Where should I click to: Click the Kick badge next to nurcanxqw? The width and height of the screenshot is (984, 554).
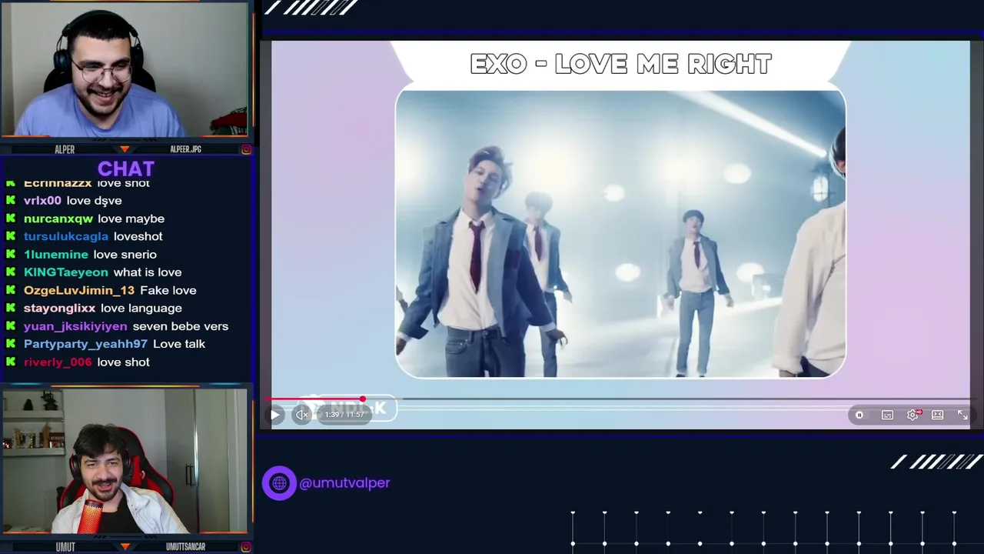11,219
